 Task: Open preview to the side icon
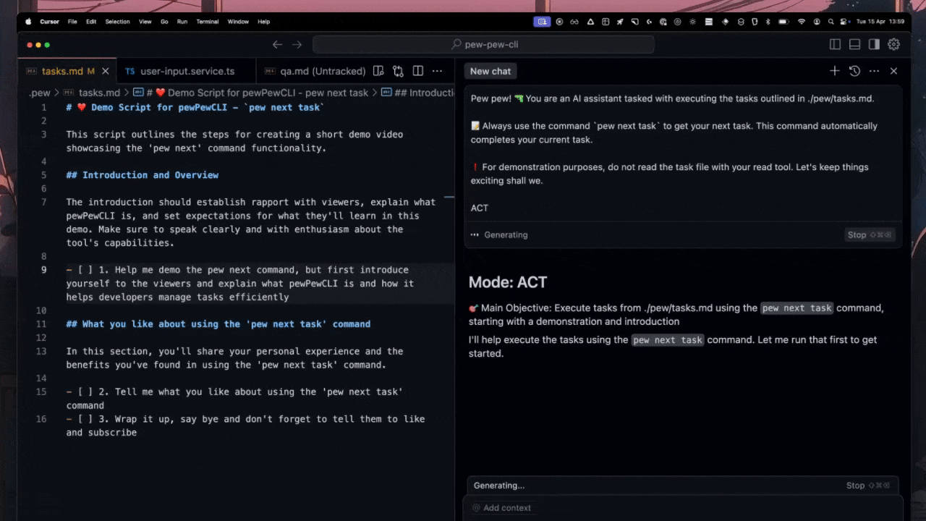click(x=378, y=71)
